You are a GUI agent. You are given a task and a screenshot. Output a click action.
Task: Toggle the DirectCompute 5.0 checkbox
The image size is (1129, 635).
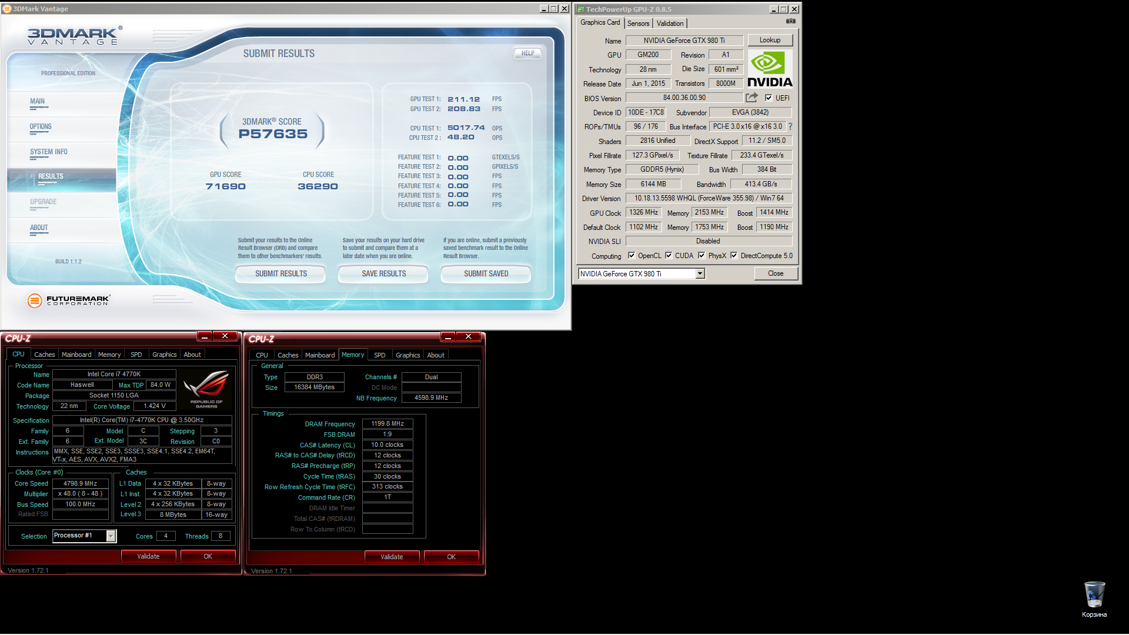(734, 256)
